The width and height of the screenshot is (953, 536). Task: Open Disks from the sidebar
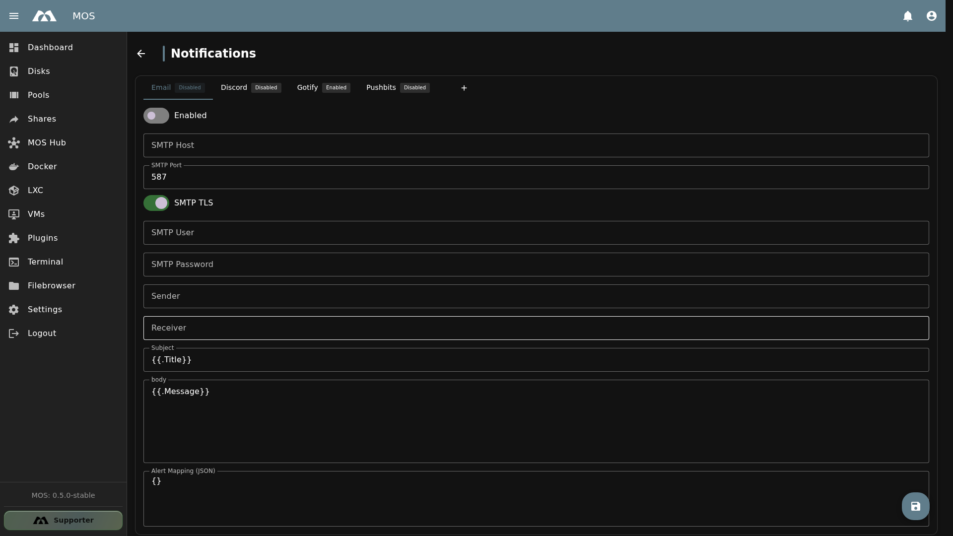64,71
